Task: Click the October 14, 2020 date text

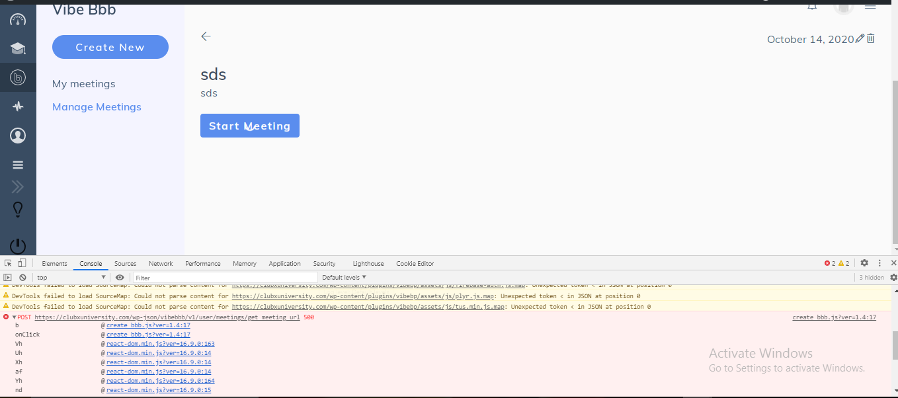Action: tap(811, 39)
